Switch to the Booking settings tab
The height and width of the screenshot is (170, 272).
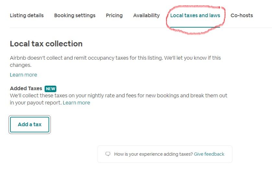click(75, 15)
